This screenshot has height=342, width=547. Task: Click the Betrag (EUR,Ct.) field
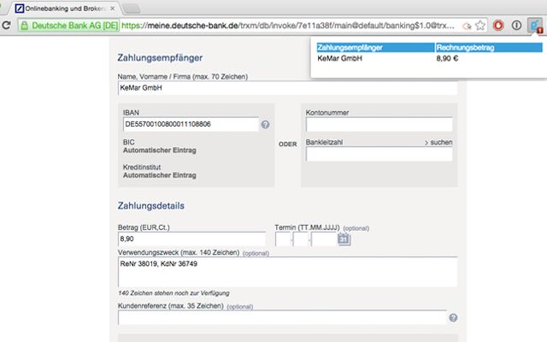point(191,239)
